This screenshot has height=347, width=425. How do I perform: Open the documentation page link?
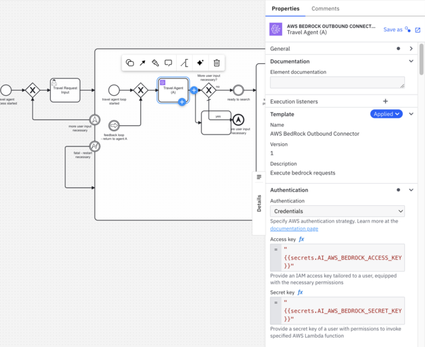[294, 228]
